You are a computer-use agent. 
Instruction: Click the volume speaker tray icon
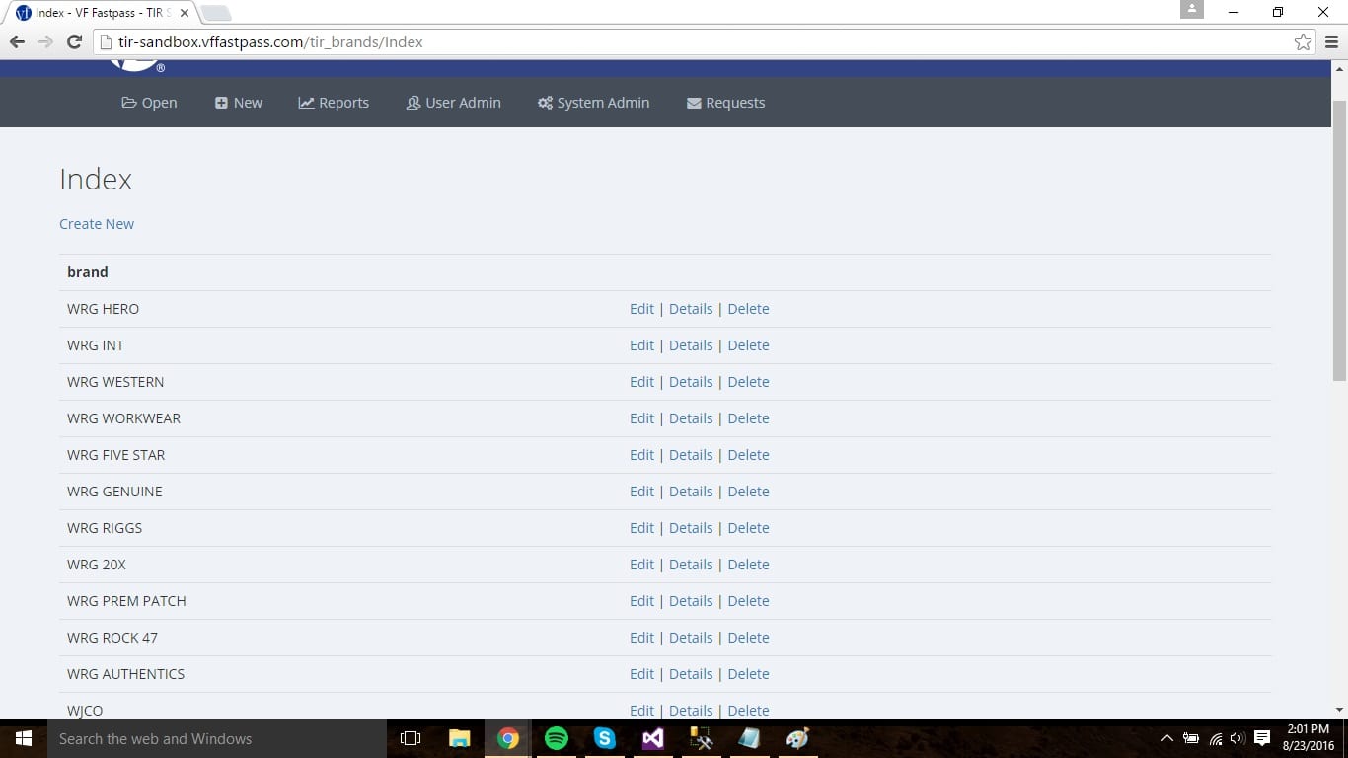pyautogui.click(x=1238, y=738)
